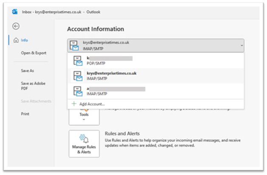The image size is (267, 175).
Task: Open the Tools dropdown chevron
Action: (84, 119)
